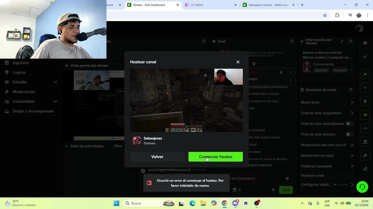373x209 pixels.
Task: Open Discord from the taskbar
Action: (x=235, y=203)
